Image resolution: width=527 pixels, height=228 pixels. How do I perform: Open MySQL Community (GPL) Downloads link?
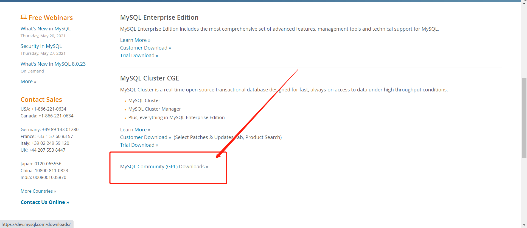coord(164,167)
